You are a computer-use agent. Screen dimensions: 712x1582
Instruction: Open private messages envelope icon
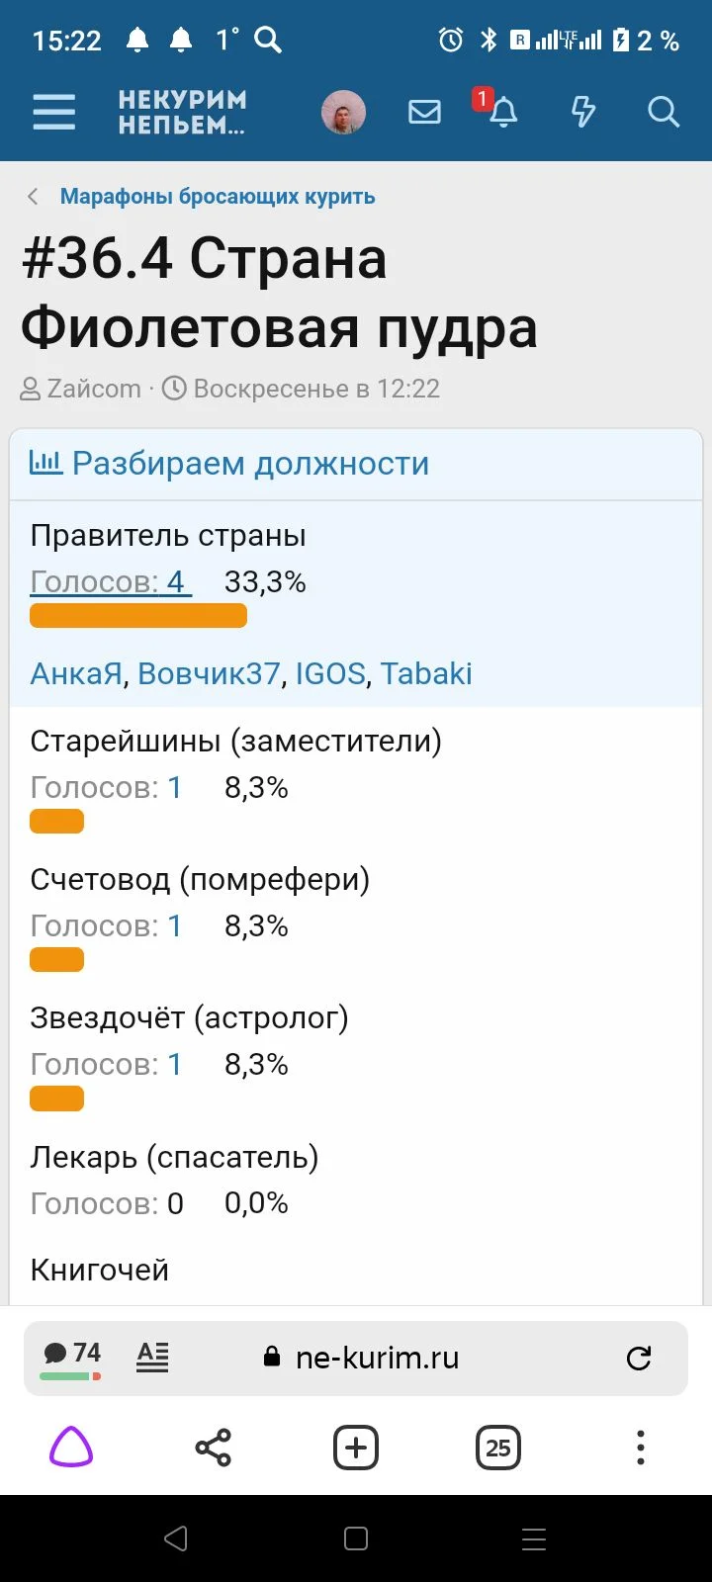point(424,112)
